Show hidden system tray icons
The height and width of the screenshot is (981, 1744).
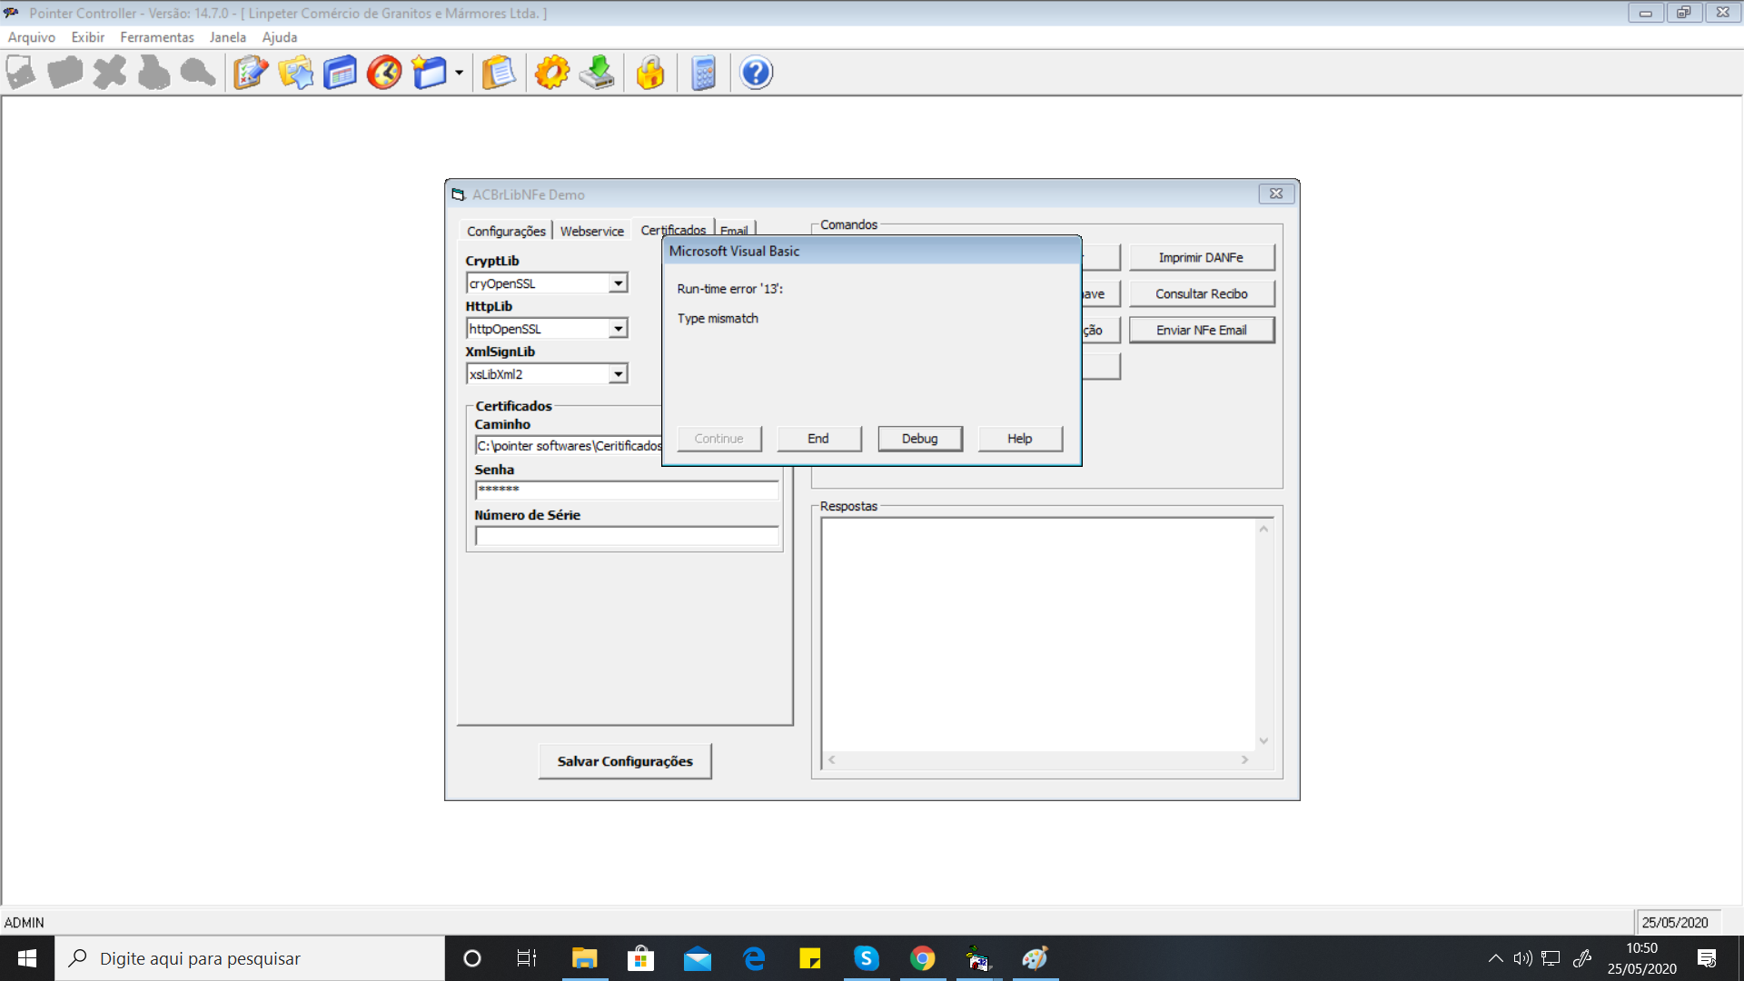1495,958
